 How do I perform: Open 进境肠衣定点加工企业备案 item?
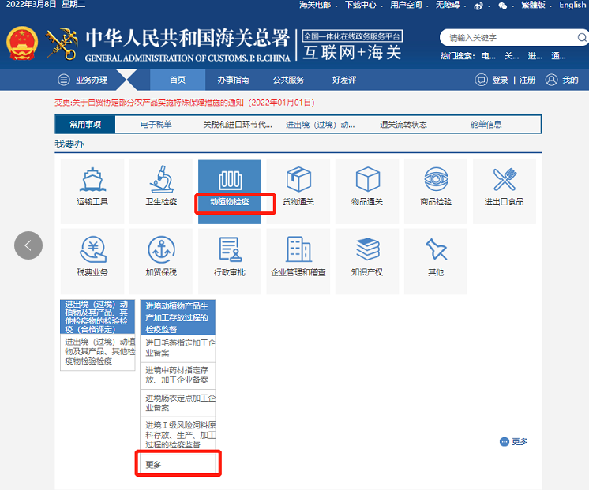pos(178,403)
